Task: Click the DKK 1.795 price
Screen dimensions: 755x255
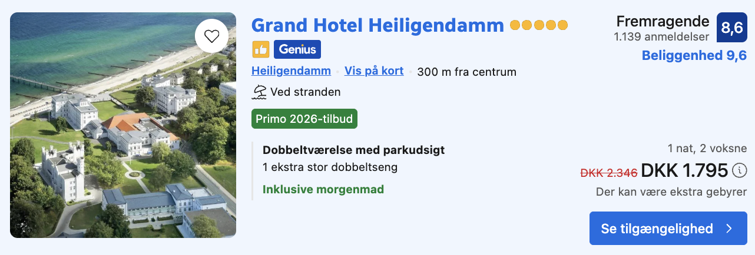Action: (684, 170)
